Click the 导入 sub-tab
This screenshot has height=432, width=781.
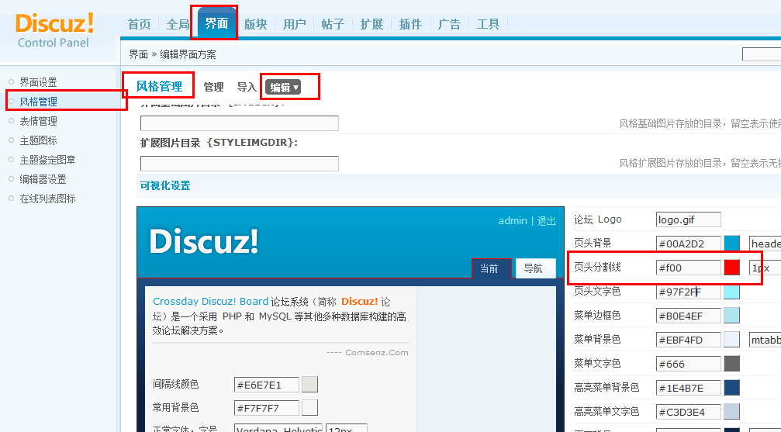247,87
